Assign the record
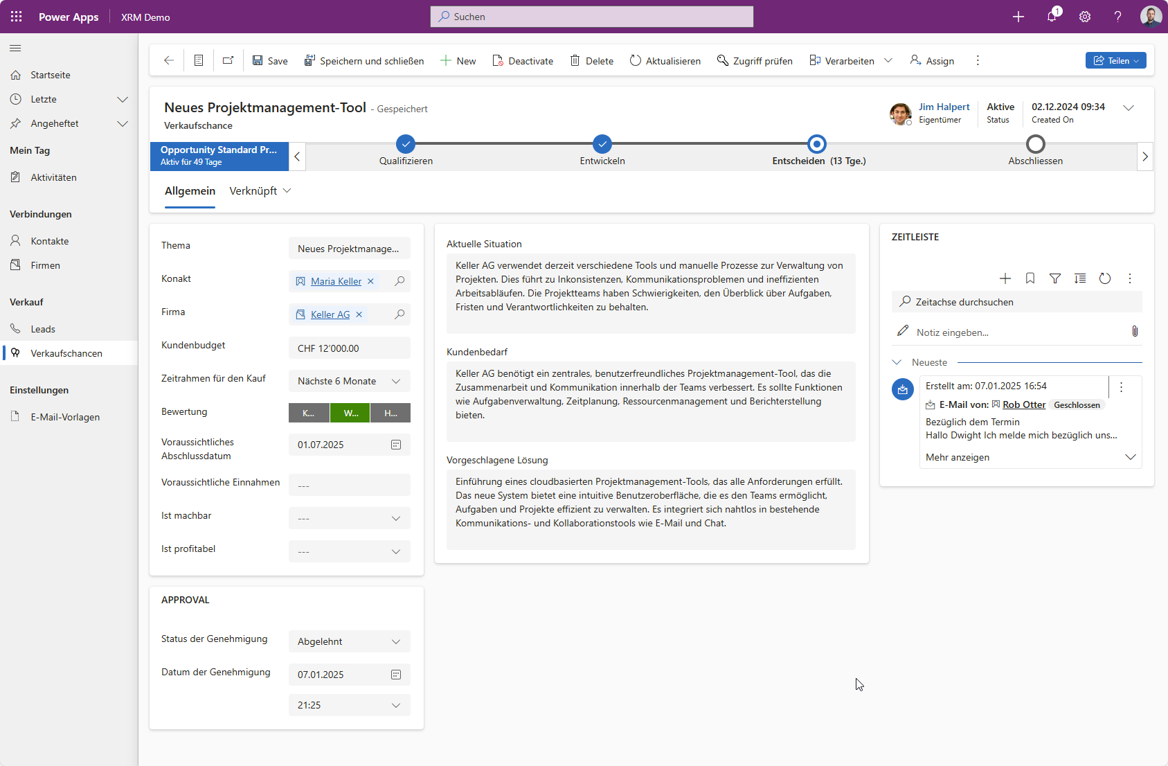Viewport: 1168px width, 766px height. pos(932,61)
